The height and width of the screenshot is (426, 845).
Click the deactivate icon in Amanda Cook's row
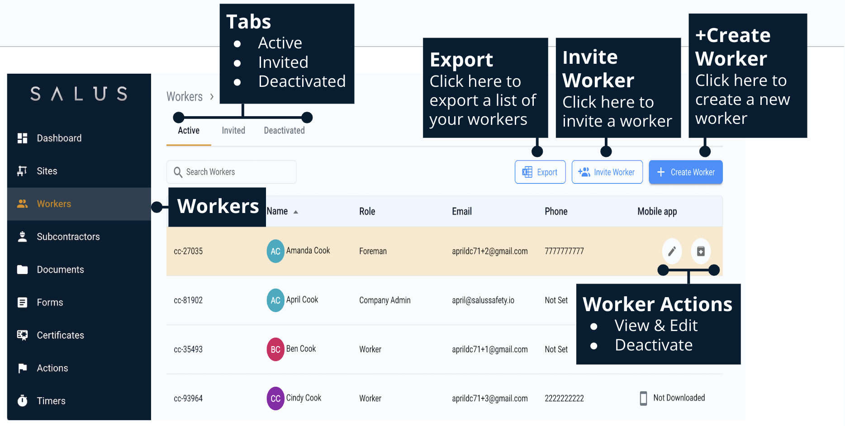pyautogui.click(x=701, y=251)
